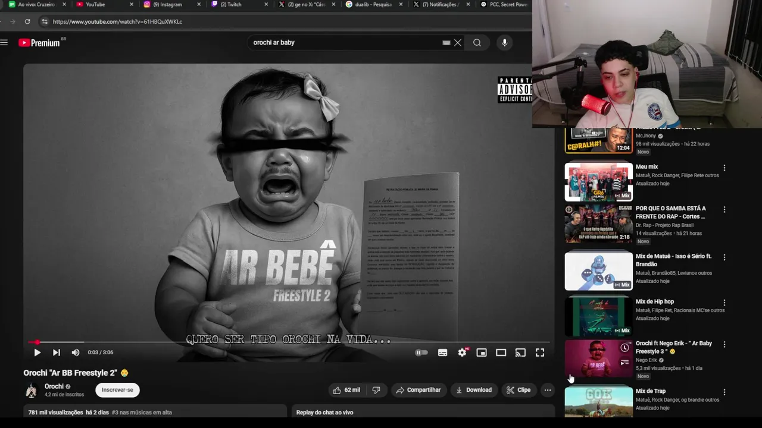The image size is (762, 428).
Task: Cast video to a TV
Action: [520, 353]
